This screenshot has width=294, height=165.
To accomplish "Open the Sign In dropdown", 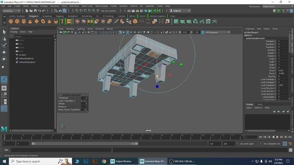I will click(180, 11).
